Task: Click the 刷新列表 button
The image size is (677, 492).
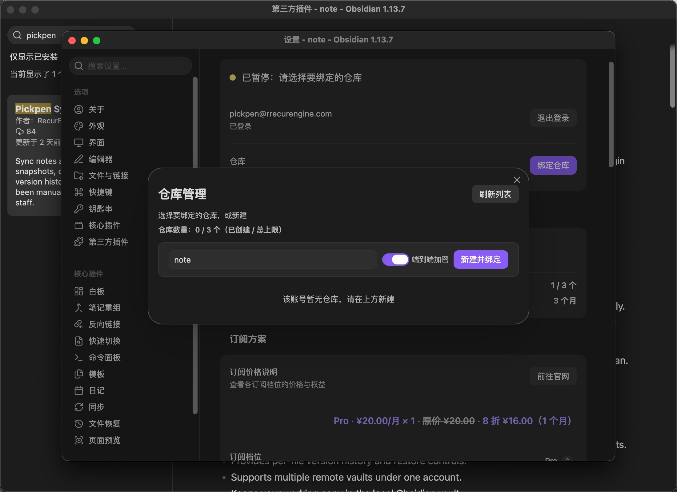Action: (495, 194)
